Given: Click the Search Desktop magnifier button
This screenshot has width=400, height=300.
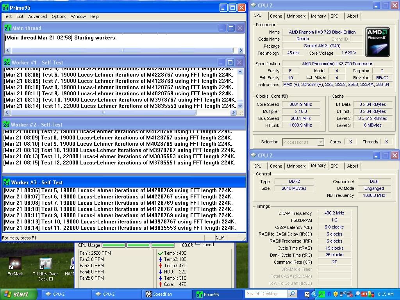Looking at the screenshot, I should (292, 294).
